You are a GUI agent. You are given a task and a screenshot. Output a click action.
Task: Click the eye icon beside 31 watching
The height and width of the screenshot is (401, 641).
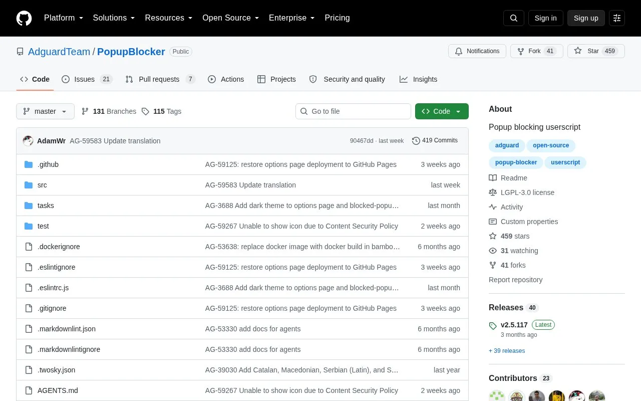click(x=493, y=251)
